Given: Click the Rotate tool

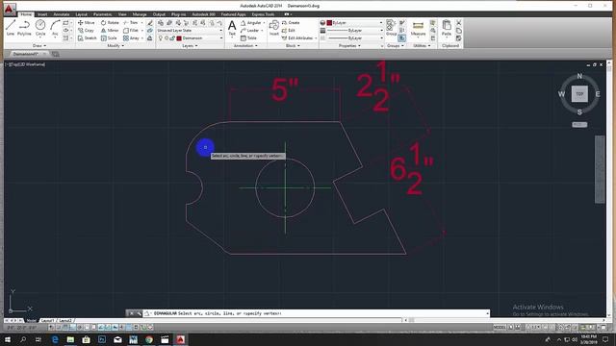Looking at the screenshot, I should tap(110, 23).
